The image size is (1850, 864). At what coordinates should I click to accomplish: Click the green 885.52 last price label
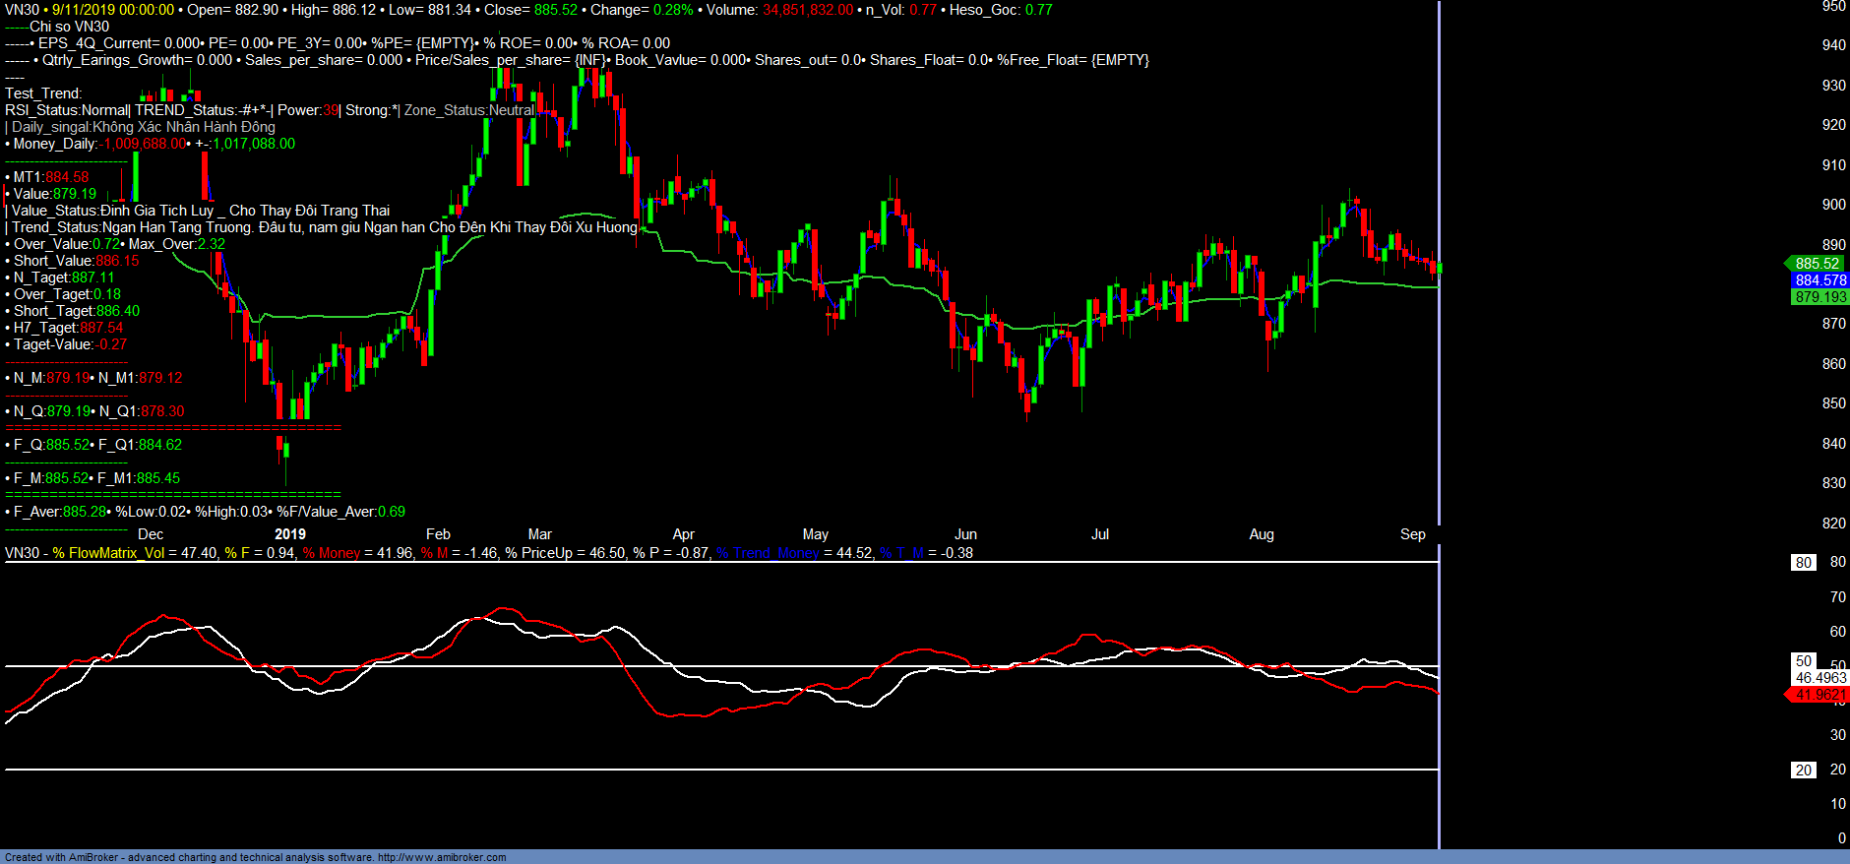1817,264
